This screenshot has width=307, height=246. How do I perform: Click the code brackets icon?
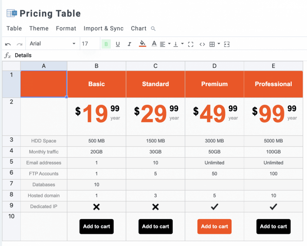[x=202, y=44]
